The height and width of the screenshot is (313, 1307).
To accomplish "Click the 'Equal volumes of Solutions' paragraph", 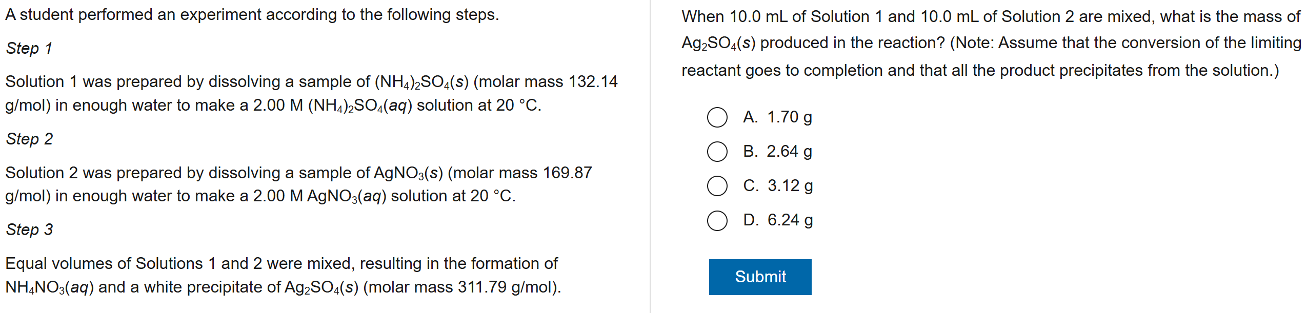I will tap(283, 275).
